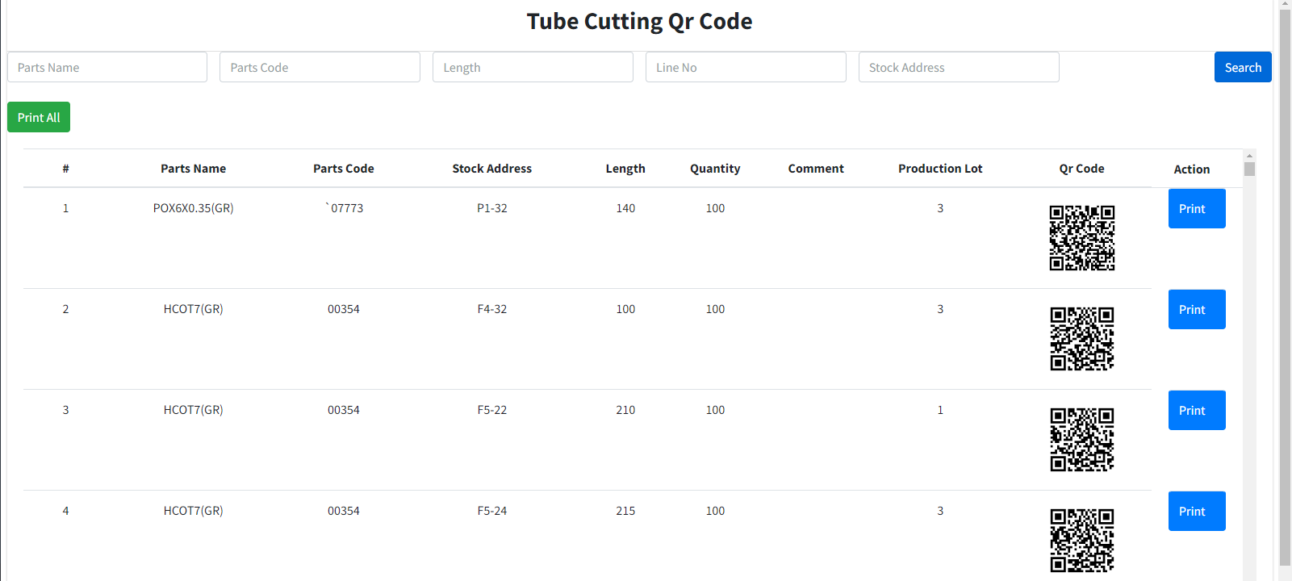
Task: Click the Qr Code column header
Action: click(1081, 169)
